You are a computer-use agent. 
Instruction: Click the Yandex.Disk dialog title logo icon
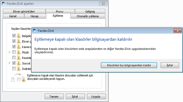point(35,31)
